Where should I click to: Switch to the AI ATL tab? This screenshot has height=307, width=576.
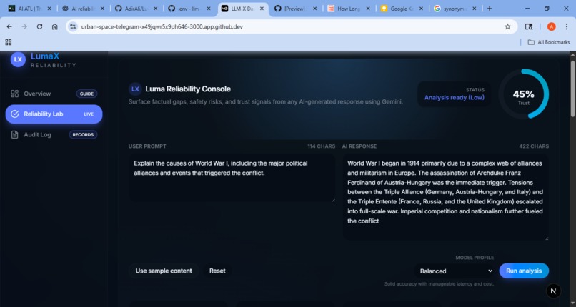(31, 9)
